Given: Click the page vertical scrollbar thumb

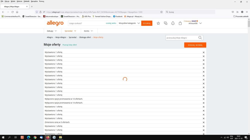Looking at the screenshot, I should 249,24.
